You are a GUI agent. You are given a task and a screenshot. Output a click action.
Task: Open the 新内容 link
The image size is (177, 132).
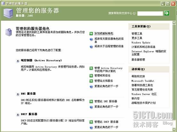click(135, 99)
